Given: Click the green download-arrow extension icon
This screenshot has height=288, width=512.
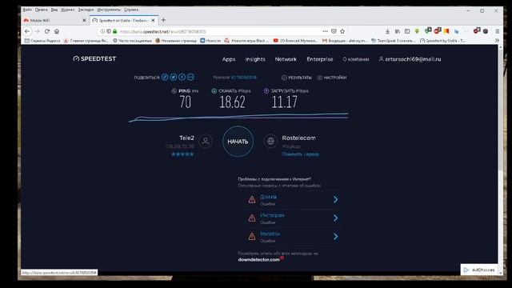Looking at the screenshot, I should pyautogui.click(x=417, y=31).
